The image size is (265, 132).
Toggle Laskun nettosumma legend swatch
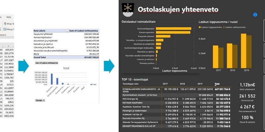click(x=224, y=27)
